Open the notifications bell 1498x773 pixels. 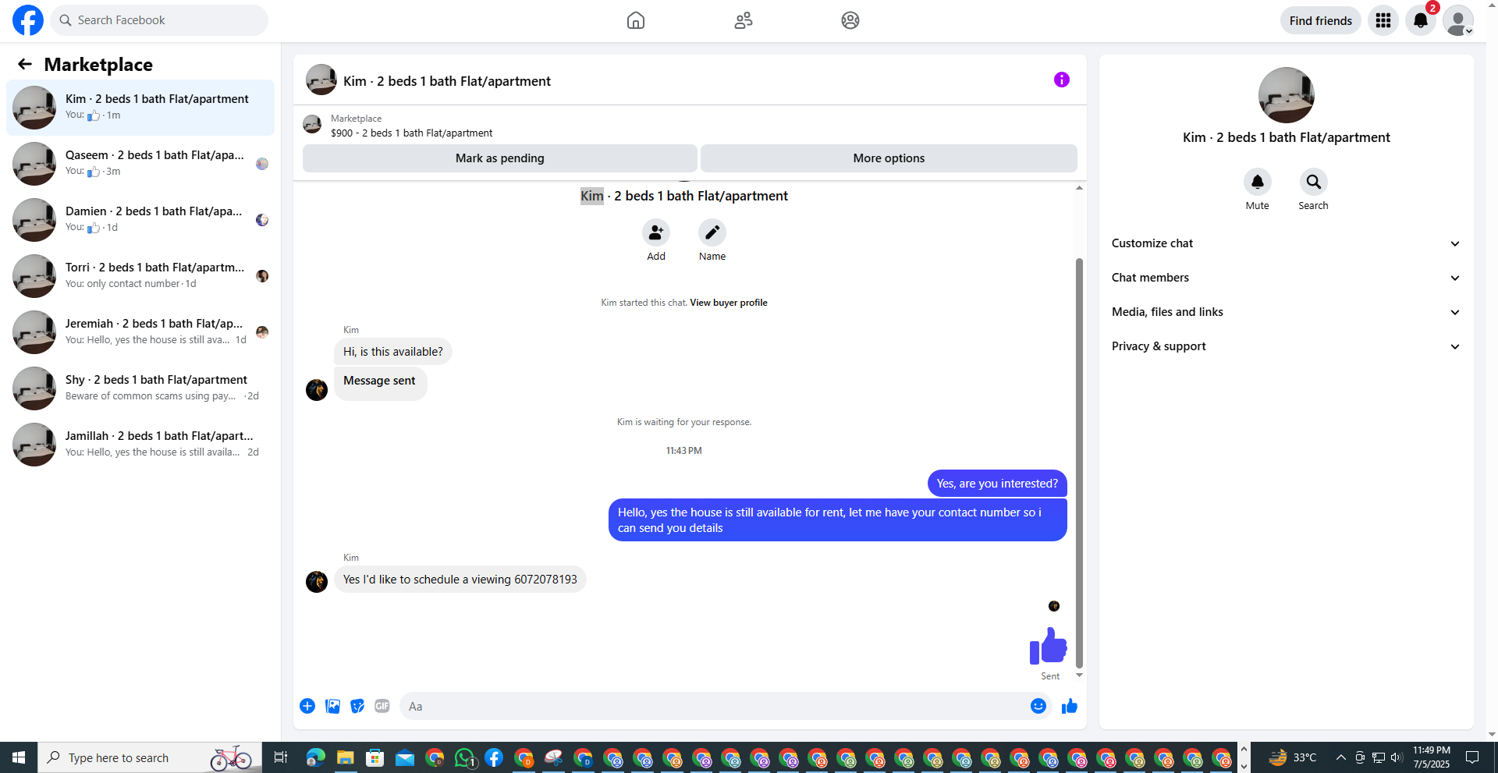1421,20
